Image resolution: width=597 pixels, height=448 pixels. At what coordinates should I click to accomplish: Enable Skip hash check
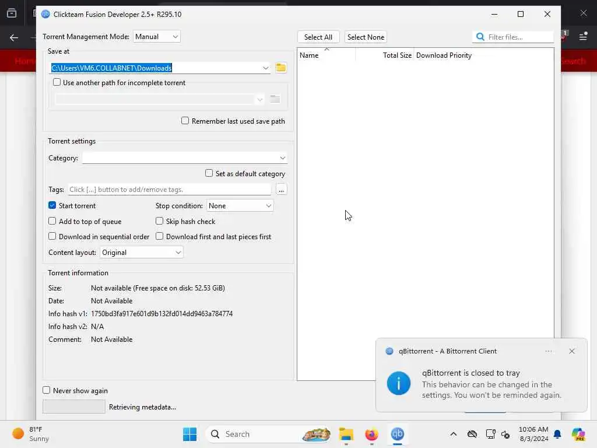click(160, 221)
